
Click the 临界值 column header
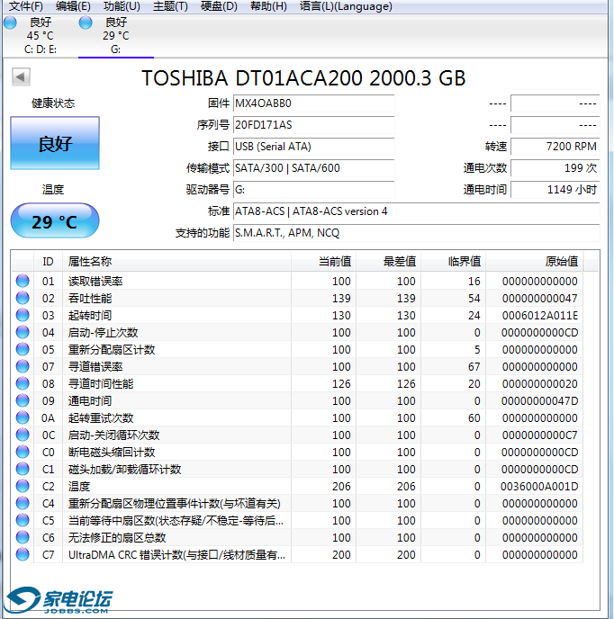(x=453, y=261)
